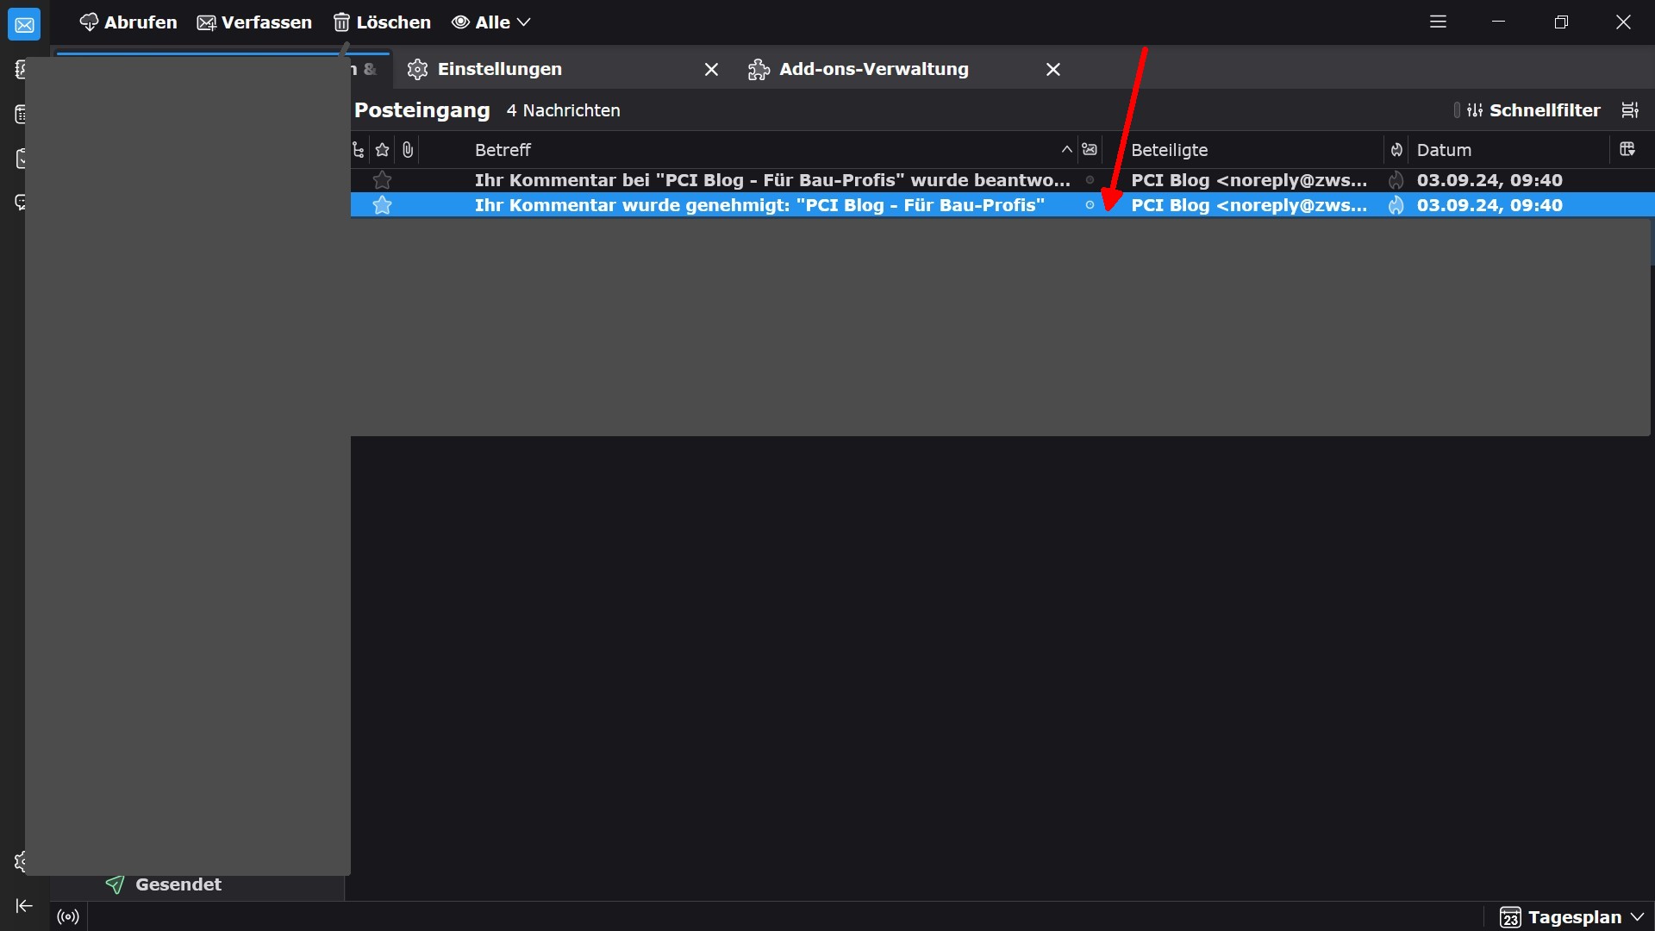Switch to the Add-ons-Verwaltung tab

pyautogui.click(x=873, y=69)
